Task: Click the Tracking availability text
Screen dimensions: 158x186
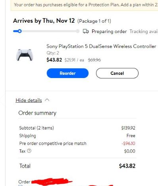Action: (x=144, y=31)
